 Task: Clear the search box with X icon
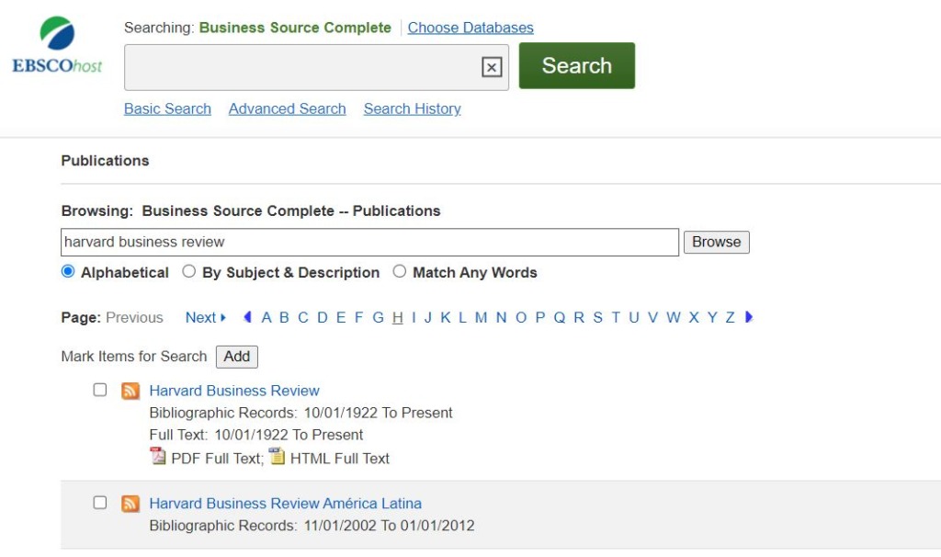(x=492, y=67)
